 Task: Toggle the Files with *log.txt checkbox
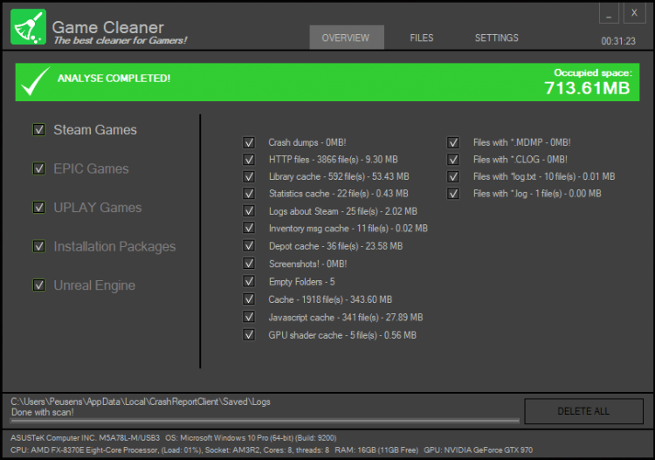pyautogui.click(x=453, y=176)
